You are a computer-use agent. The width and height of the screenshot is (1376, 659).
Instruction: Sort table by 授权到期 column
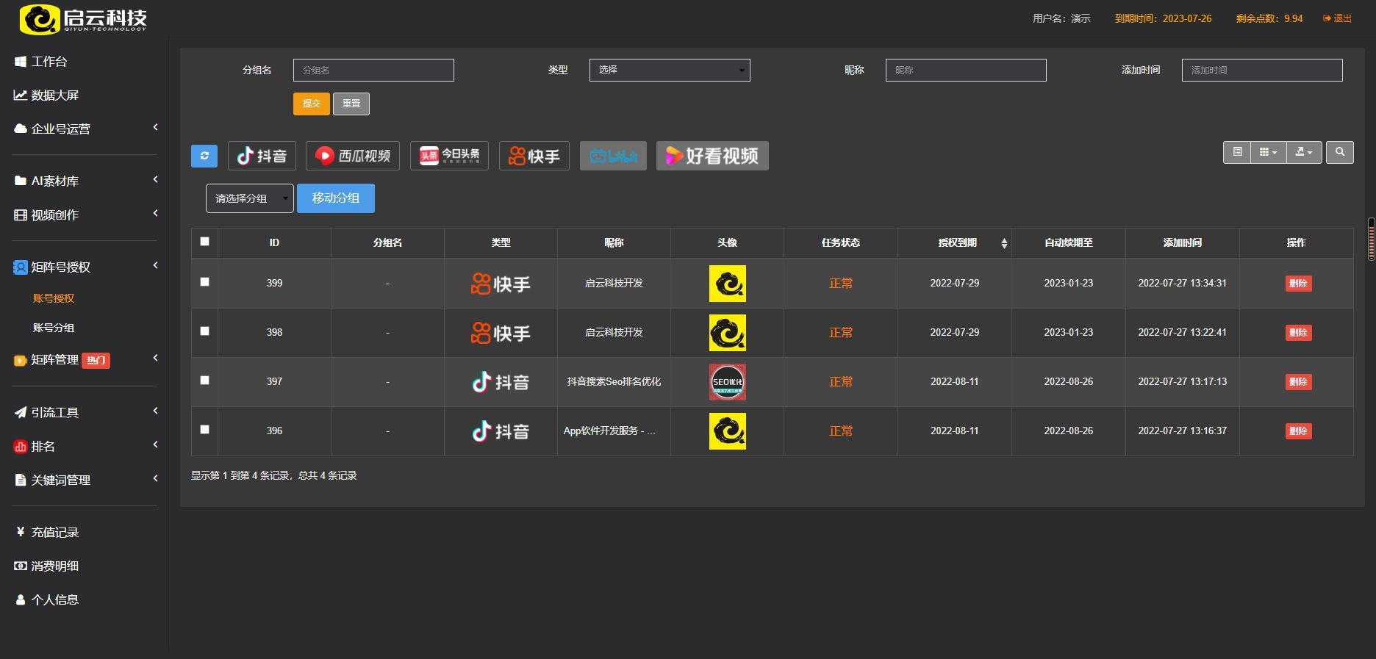tap(955, 242)
